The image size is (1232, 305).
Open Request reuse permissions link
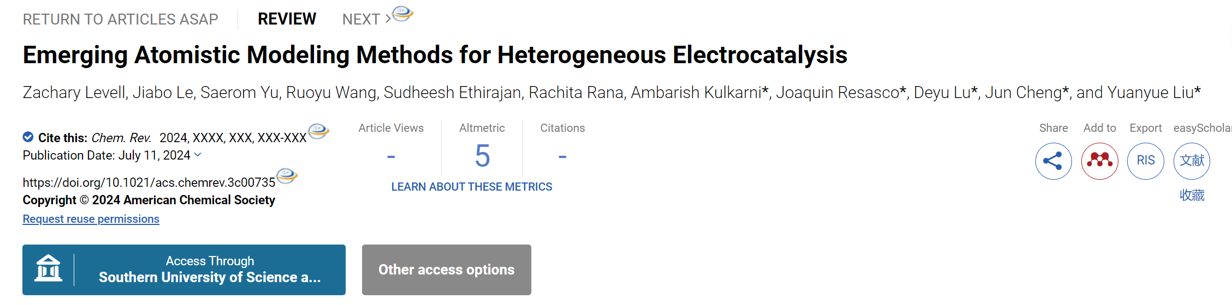pyautogui.click(x=91, y=219)
